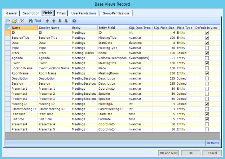Click the Move up arrow icon
Image resolution: width=225 pixels, height=159 pixels.
point(53,21)
